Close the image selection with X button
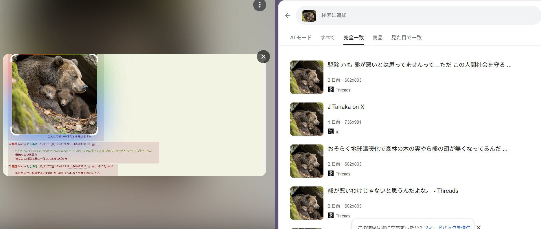This screenshot has width=541, height=229. point(263,57)
